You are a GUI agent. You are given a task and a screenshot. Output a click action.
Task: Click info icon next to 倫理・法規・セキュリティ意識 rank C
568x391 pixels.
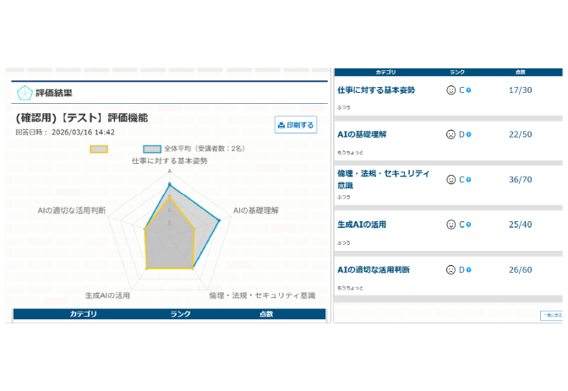[x=468, y=180]
